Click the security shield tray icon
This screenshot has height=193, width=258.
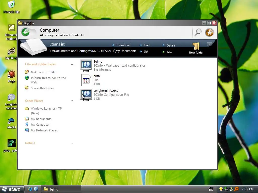click(x=221, y=189)
